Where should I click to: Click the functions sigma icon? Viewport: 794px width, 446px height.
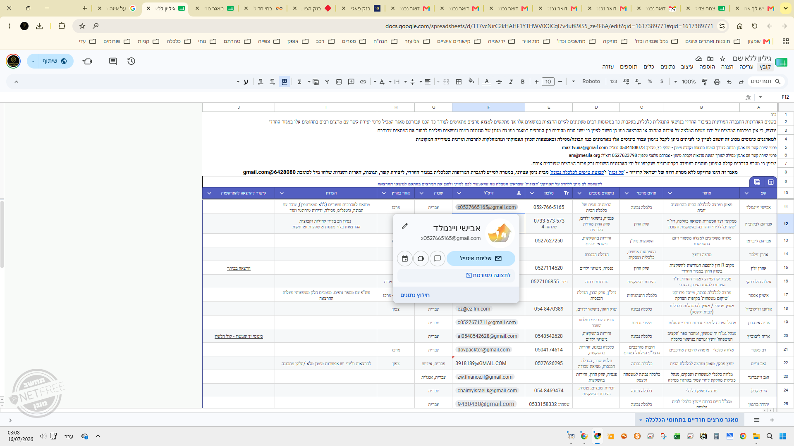click(x=299, y=82)
